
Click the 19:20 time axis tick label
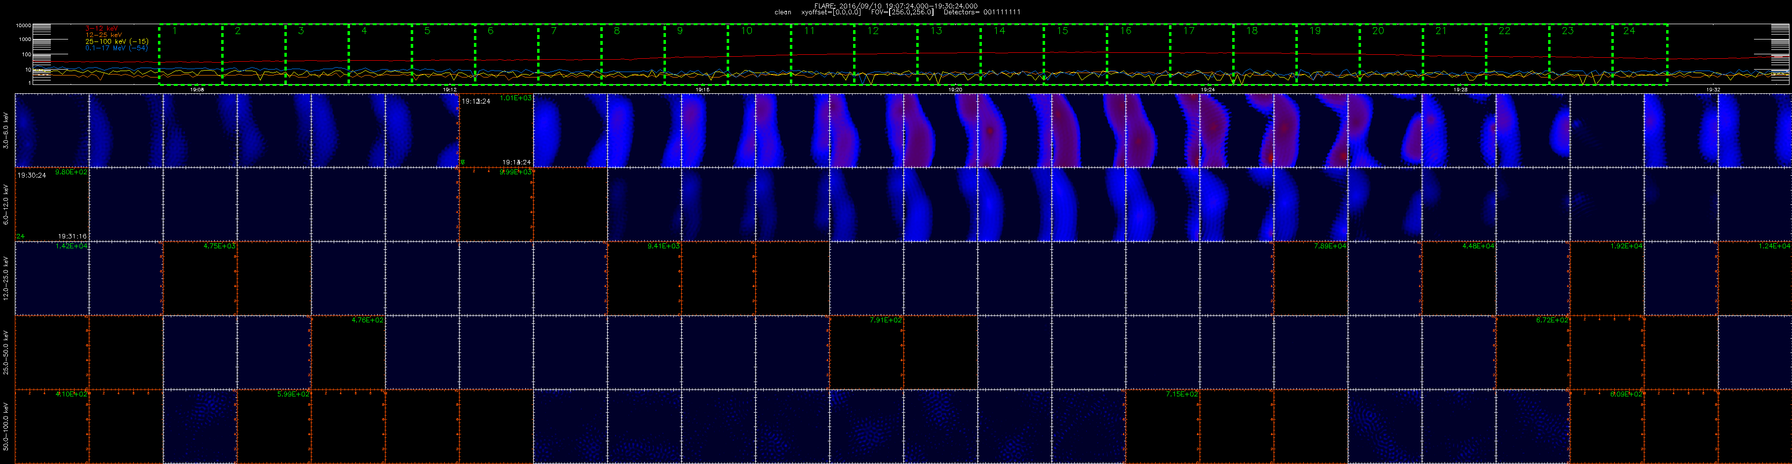click(x=955, y=90)
